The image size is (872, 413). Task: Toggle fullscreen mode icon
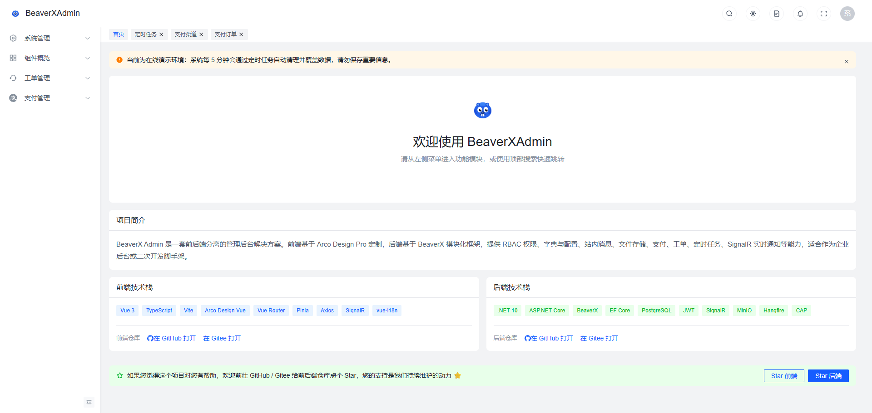pos(824,14)
